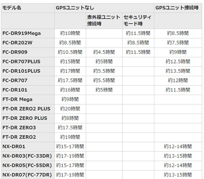
Task: Select the 約16時間 cell for FC-DR101
Action: click(x=70, y=90)
